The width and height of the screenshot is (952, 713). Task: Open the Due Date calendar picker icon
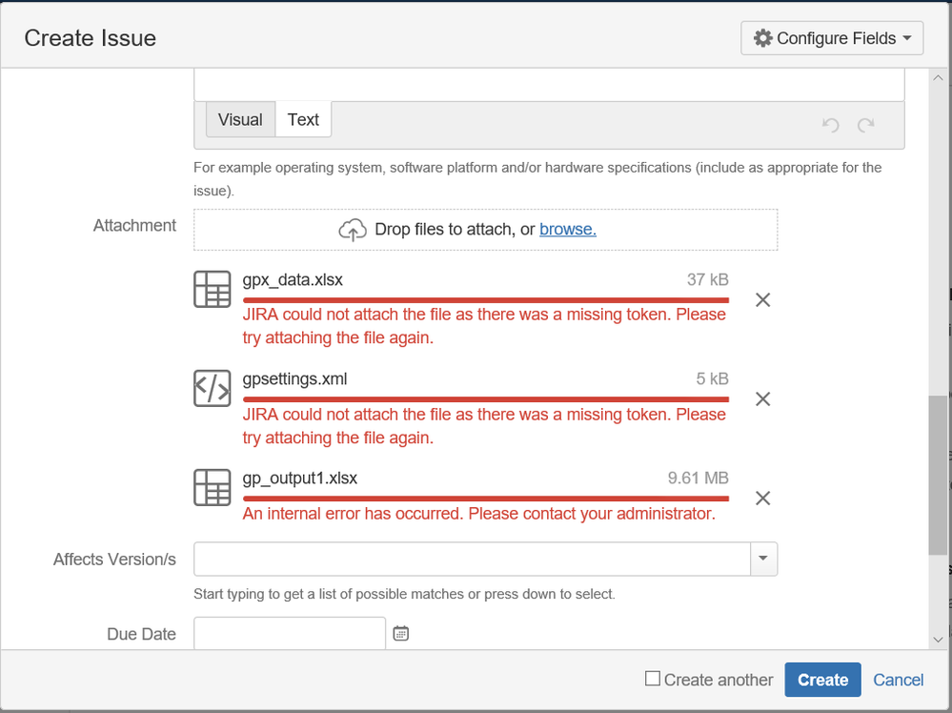400,632
